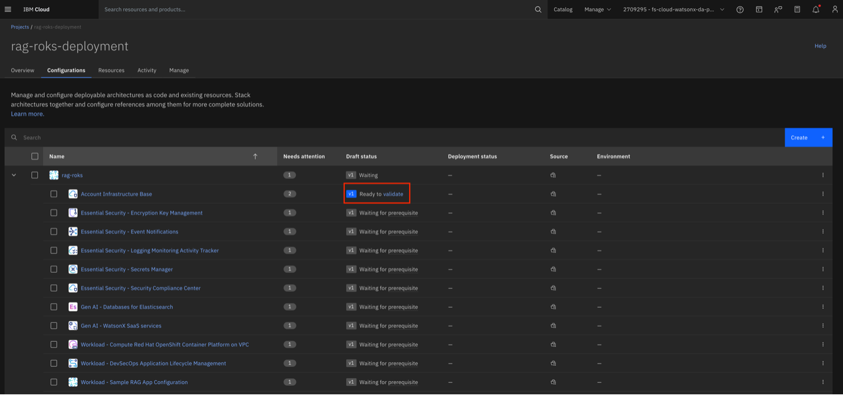
Task: Open the account switcher dropdown
Action: tap(673, 9)
